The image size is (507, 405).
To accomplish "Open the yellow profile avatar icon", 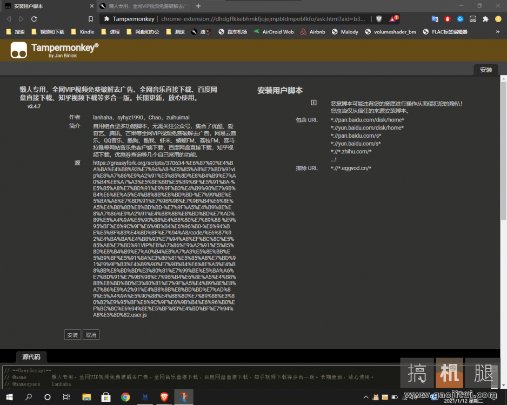I will [498, 19].
